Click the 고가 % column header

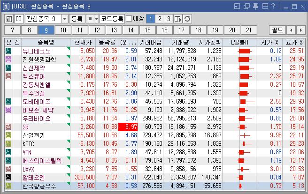[x=294, y=42]
